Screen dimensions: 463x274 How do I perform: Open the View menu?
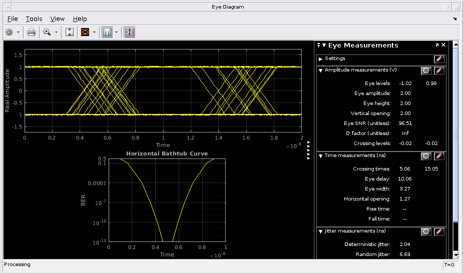point(58,18)
